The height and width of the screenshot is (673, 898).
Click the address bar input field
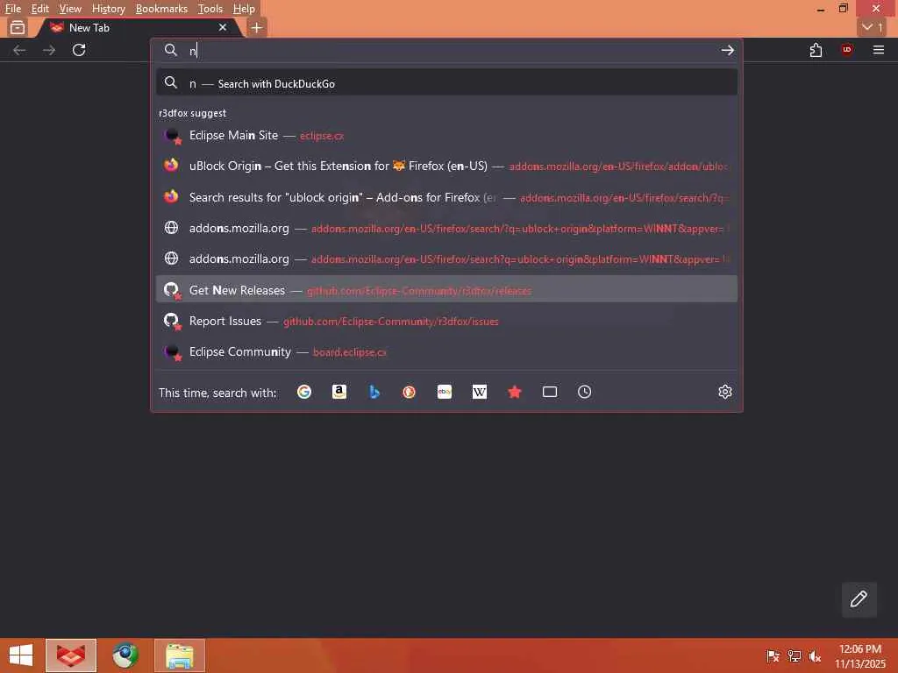click(446, 50)
